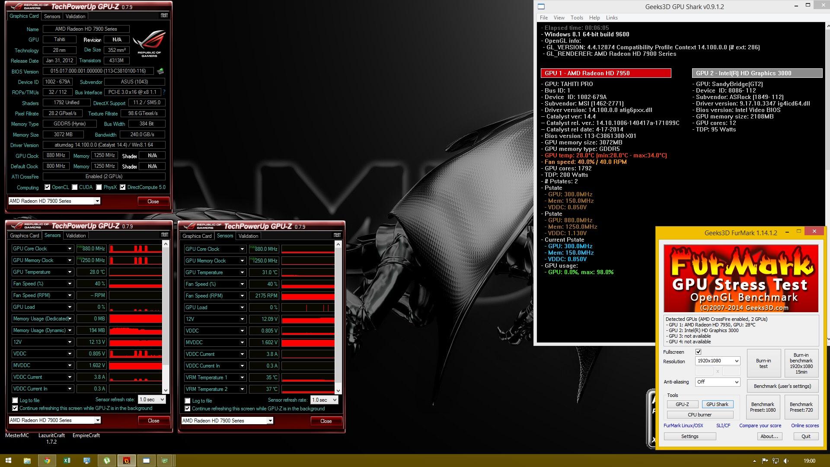Open File menu in GPU Shark

[544, 18]
